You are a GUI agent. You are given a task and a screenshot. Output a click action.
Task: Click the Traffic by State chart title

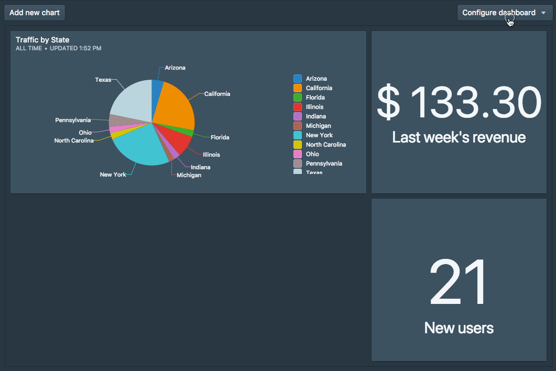coord(42,40)
